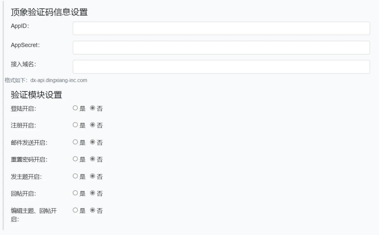Viewport: 379px width, 235px height.
Task: Choose 否 for 回帖开启
Action: 92,193
